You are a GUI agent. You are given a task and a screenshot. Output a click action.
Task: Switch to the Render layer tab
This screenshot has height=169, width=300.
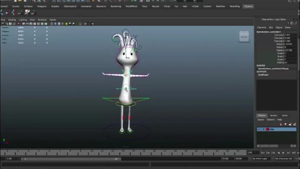coord(274,116)
